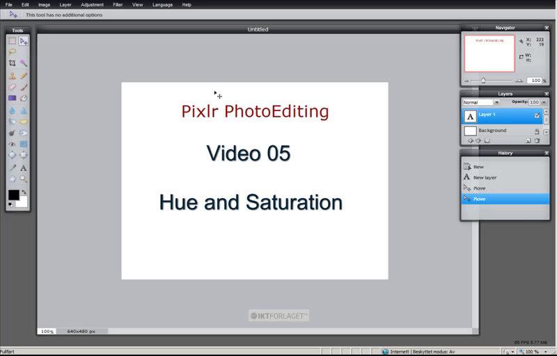Swap foreground and background colors

coord(24,192)
